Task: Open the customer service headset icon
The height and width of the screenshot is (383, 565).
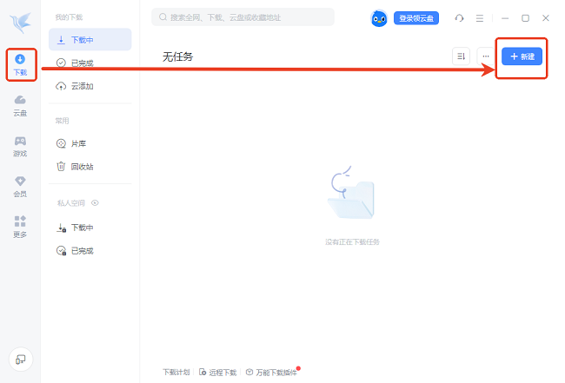Action: (x=459, y=18)
